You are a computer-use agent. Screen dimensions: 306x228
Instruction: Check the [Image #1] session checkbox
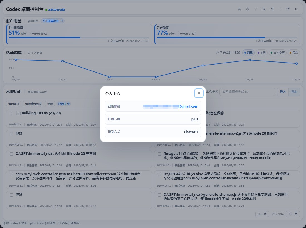point(159,154)
